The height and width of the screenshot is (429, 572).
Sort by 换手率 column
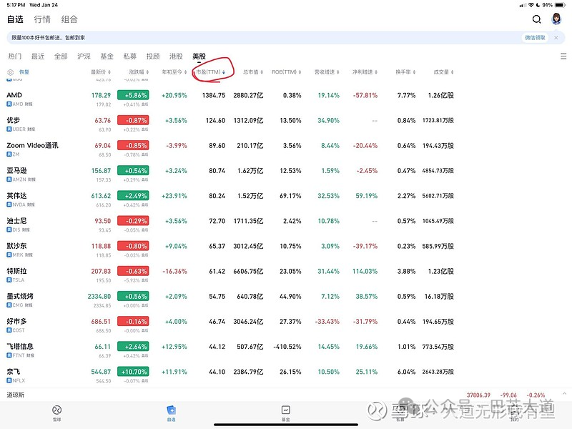[405, 72]
